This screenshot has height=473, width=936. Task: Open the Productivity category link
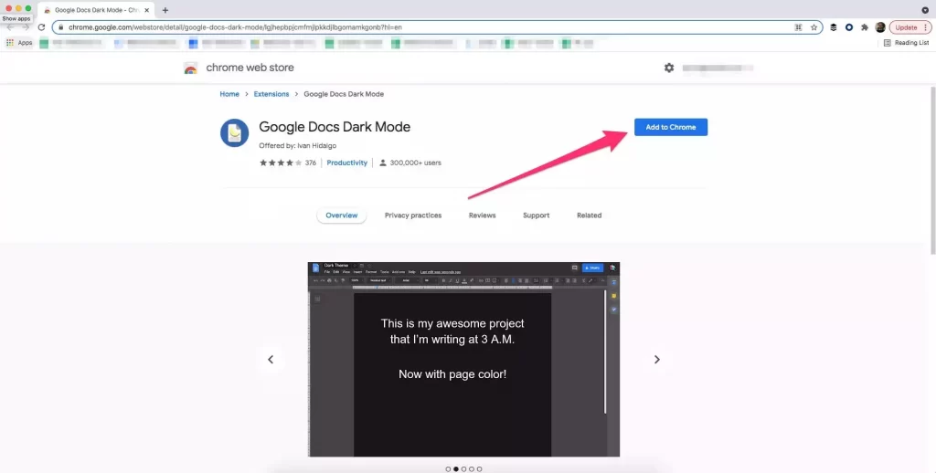tap(346, 163)
